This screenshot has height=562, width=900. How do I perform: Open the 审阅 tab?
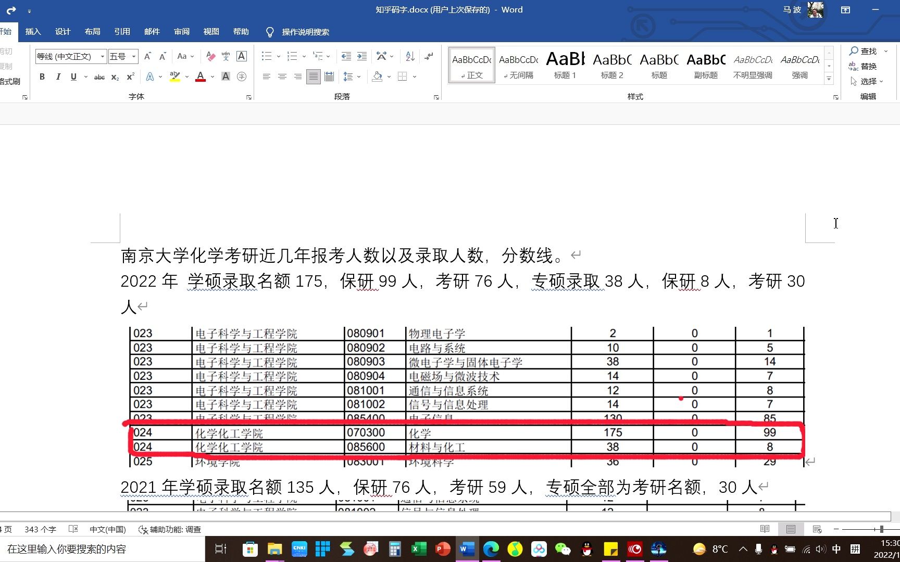(x=181, y=32)
